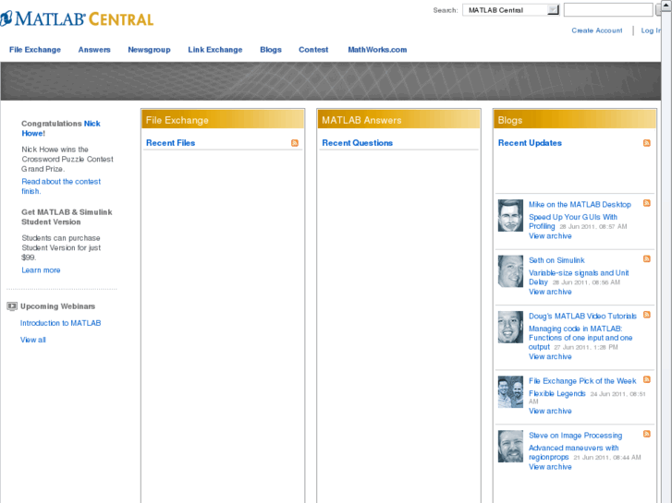Click Seth on Simulink author photo
Viewport: 672px width, 503px height.
510,271
